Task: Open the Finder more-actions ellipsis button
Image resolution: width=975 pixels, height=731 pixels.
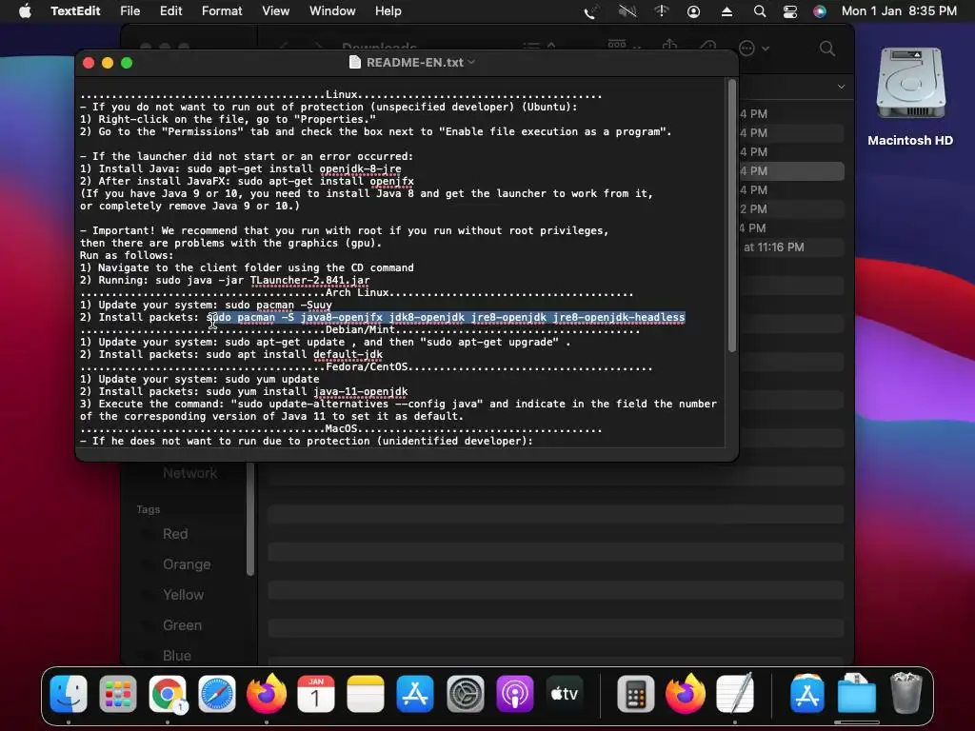Action: 746,49
